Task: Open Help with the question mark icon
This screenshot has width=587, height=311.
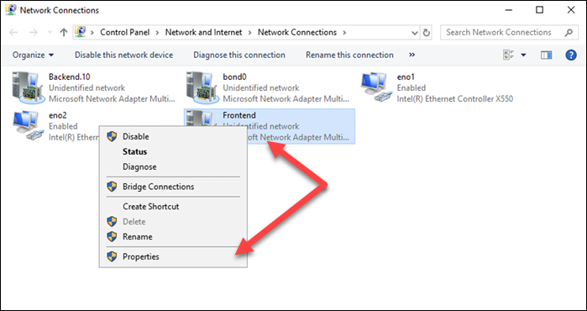Action: (570, 55)
